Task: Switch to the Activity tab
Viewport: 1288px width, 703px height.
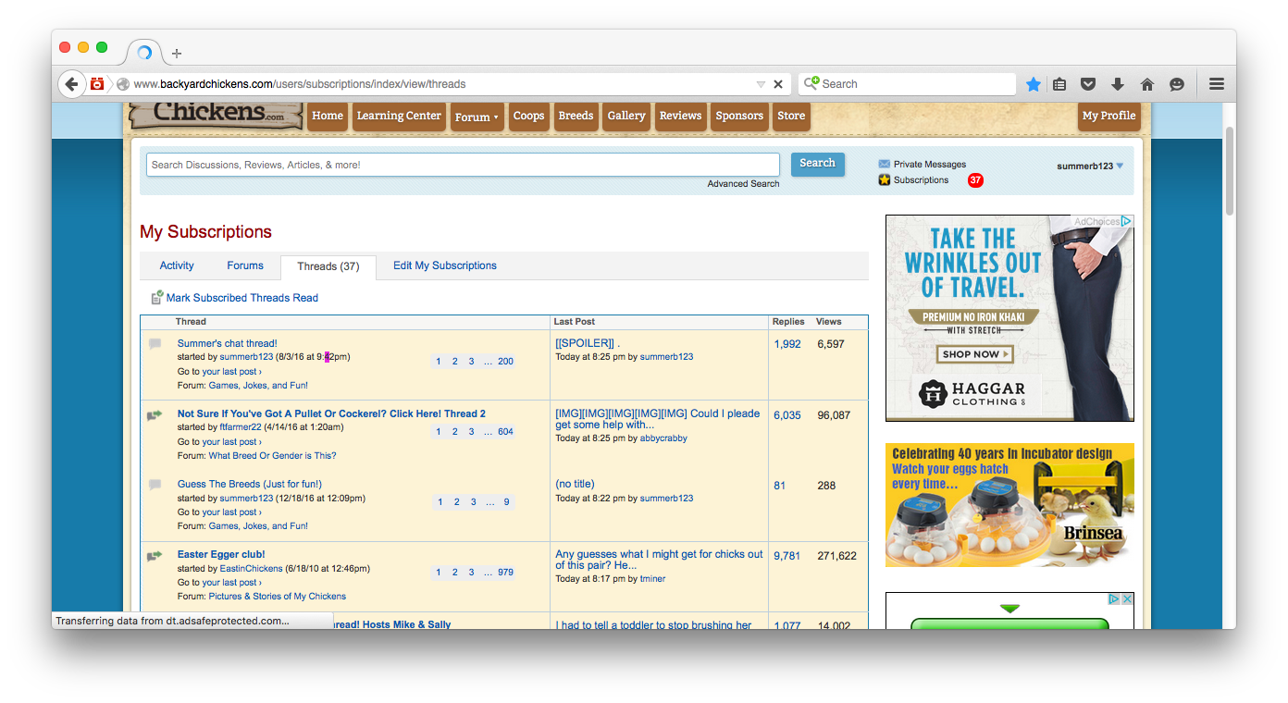Action: [177, 265]
